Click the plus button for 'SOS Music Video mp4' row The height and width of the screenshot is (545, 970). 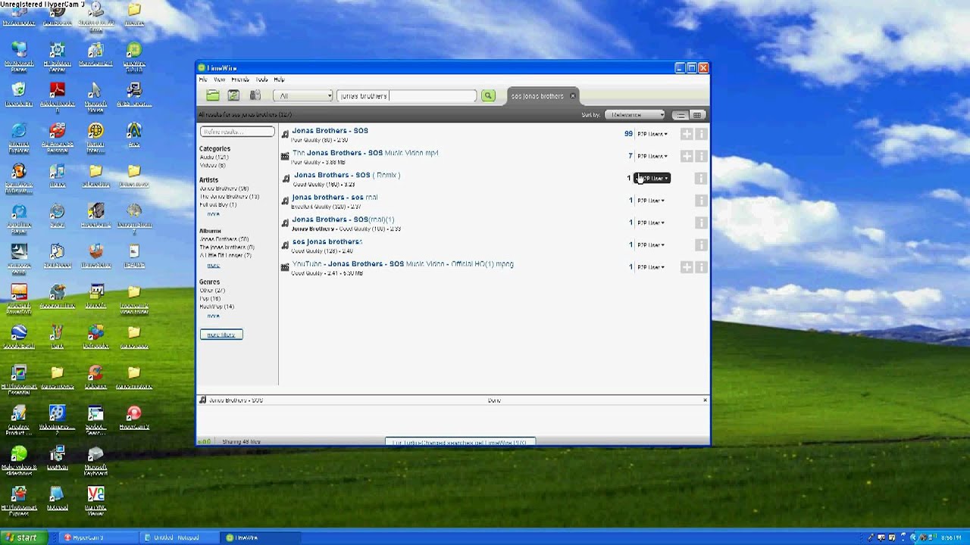pos(687,156)
